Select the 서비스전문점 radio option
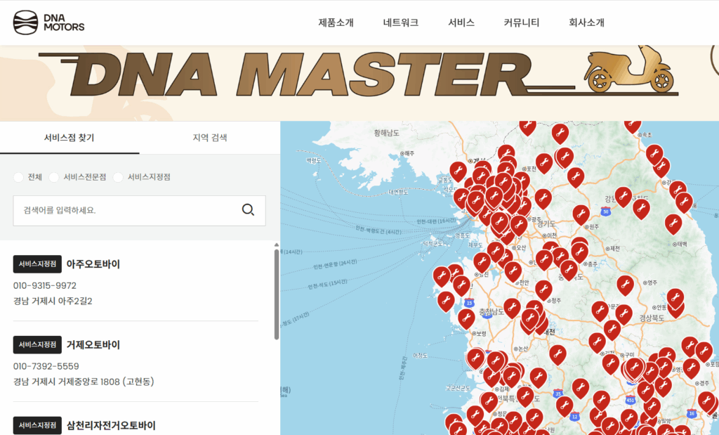 54,177
